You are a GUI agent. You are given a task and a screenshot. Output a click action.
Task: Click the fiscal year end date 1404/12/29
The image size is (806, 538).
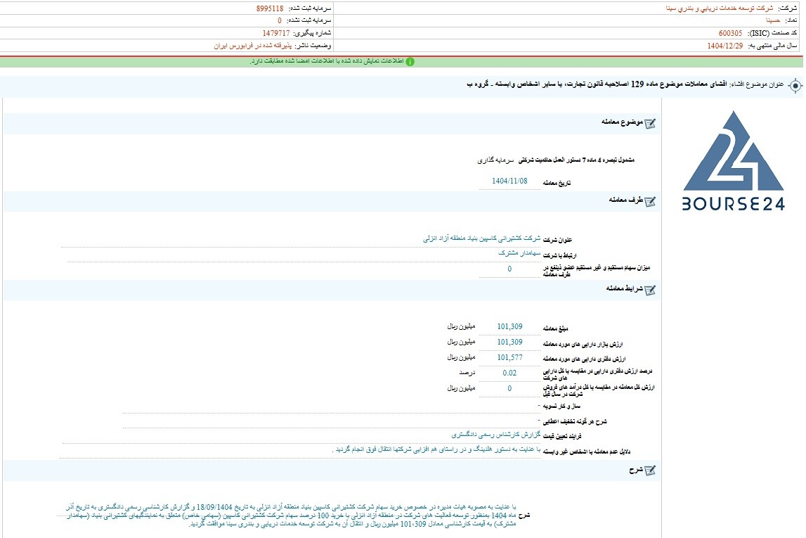pyautogui.click(x=724, y=45)
